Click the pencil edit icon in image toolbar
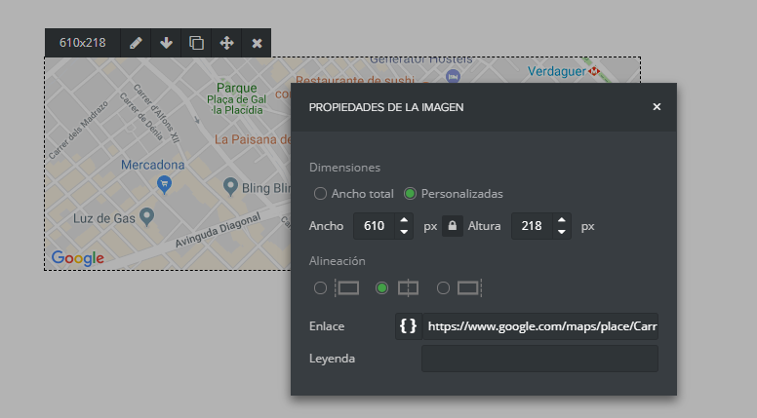This screenshot has height=418, width=757. coord(136,43)
